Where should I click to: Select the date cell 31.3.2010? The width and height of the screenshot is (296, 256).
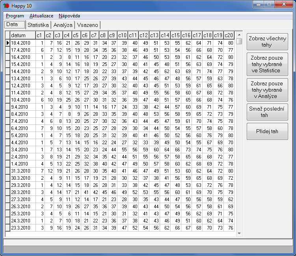click(23, 171)
